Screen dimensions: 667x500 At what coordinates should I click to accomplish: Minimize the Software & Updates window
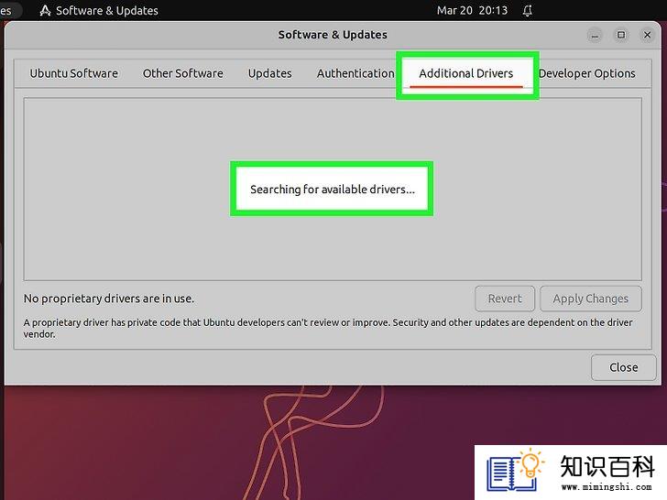[x=595, y=35]
